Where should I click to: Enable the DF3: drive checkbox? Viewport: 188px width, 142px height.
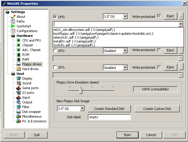click(x=55, y=67)
